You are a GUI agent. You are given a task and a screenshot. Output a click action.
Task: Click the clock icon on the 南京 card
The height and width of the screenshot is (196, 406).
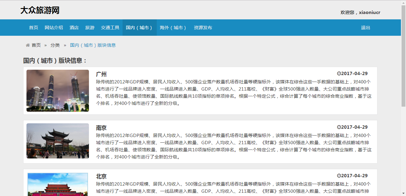(x=339, y=127)
